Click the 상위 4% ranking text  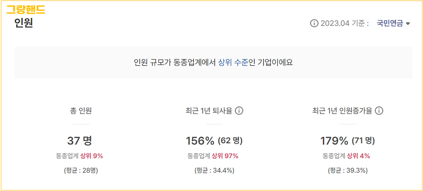[358, 156]
